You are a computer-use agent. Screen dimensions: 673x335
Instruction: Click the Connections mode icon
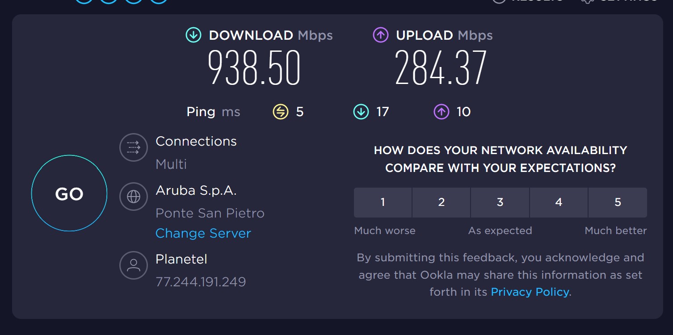(134, 147)
